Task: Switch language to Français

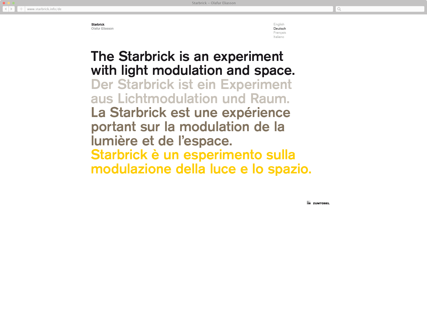Action: pyautogui.click(x=279, y=33)
